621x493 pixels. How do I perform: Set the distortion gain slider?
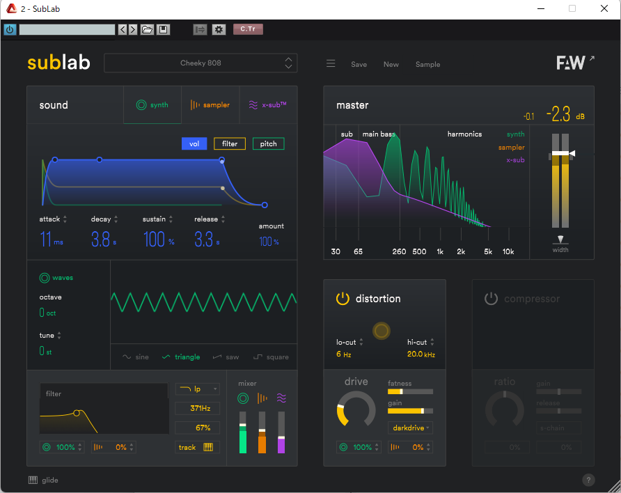point(410,411)
